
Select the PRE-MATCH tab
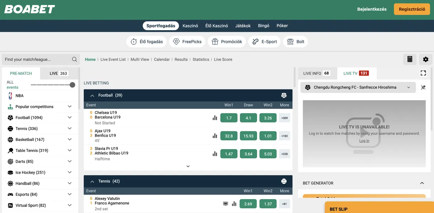point(21,73)
